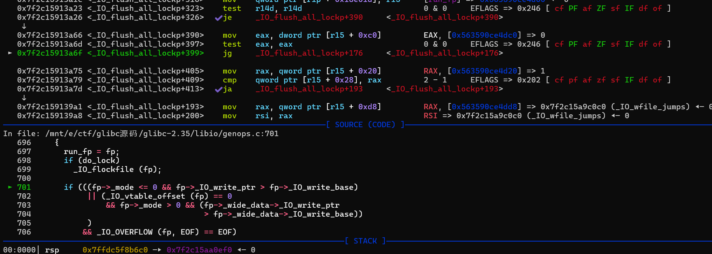Screen dimensions: 712x254
Task: Click the purple stack value 0x7f2c15aa0ef0
Action: pos(199,250)
